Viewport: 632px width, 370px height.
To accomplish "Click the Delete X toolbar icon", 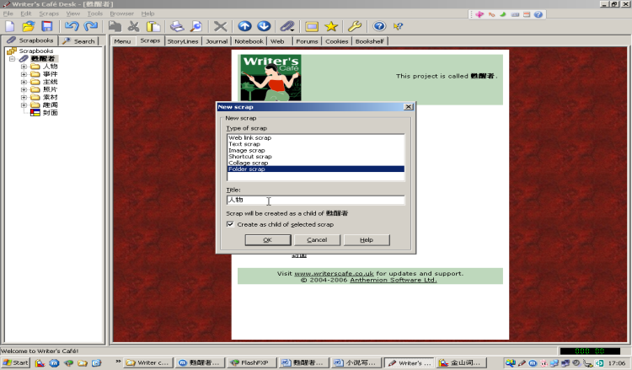I will click(220, 27).
